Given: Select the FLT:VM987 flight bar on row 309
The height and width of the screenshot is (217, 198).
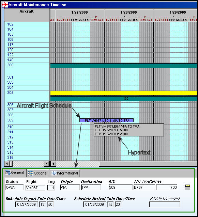Looking at the screenshot, I should (x=106, y=120).
